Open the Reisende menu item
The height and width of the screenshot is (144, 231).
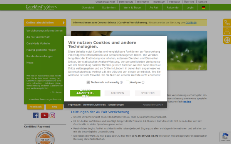click(x=172, y=8)
